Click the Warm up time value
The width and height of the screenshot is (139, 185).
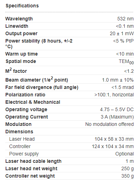coord(125,54)
